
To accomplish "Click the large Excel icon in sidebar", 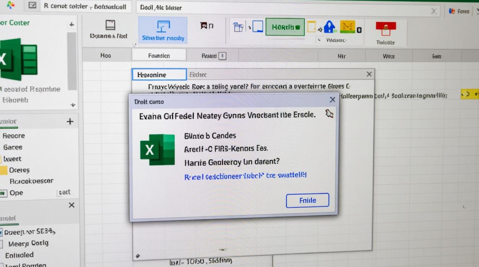I will [x=19, y=59].
